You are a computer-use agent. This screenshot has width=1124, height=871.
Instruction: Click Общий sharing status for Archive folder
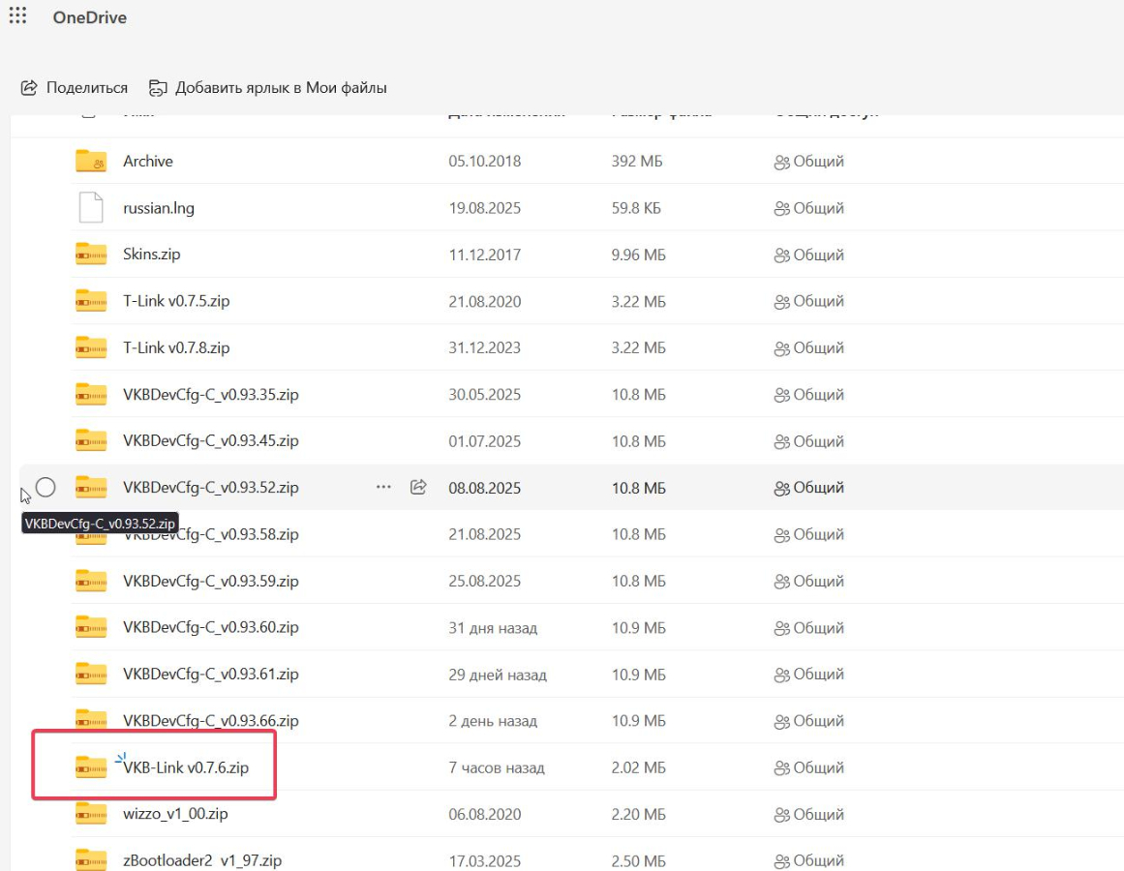pyautogui.click(x=809, y=162)
